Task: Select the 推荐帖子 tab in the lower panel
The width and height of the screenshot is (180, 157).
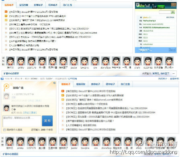Action: (96, 84)
